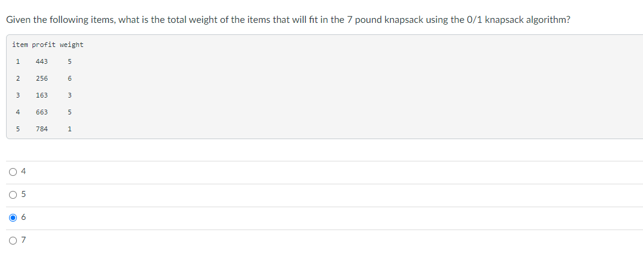Click weight value 6 in item 2's row

(x=70, y=78)
